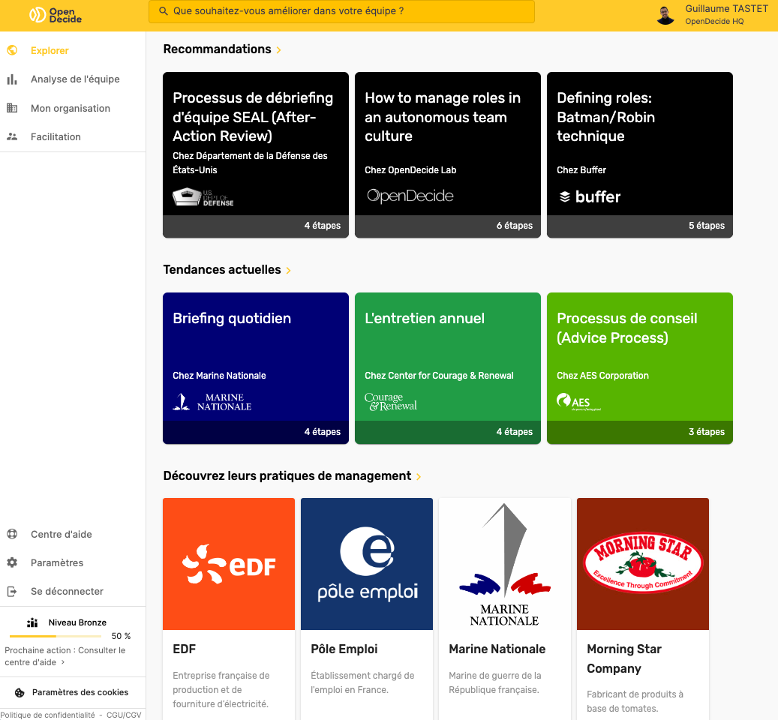Click the Marine Nationale logo in Briefing card
Screen dimensions: 778x720
212,402
